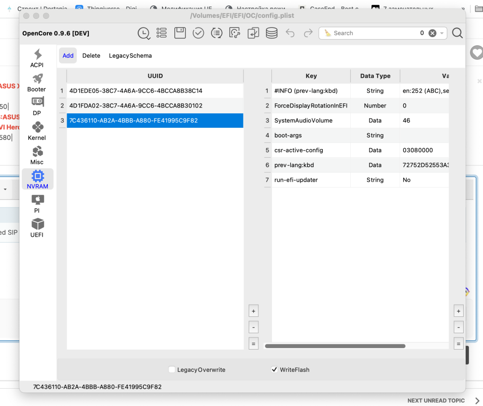Screen dimensions: 483x406
Task: Click the import documents toolbar icon
Action: coord(253,33)
